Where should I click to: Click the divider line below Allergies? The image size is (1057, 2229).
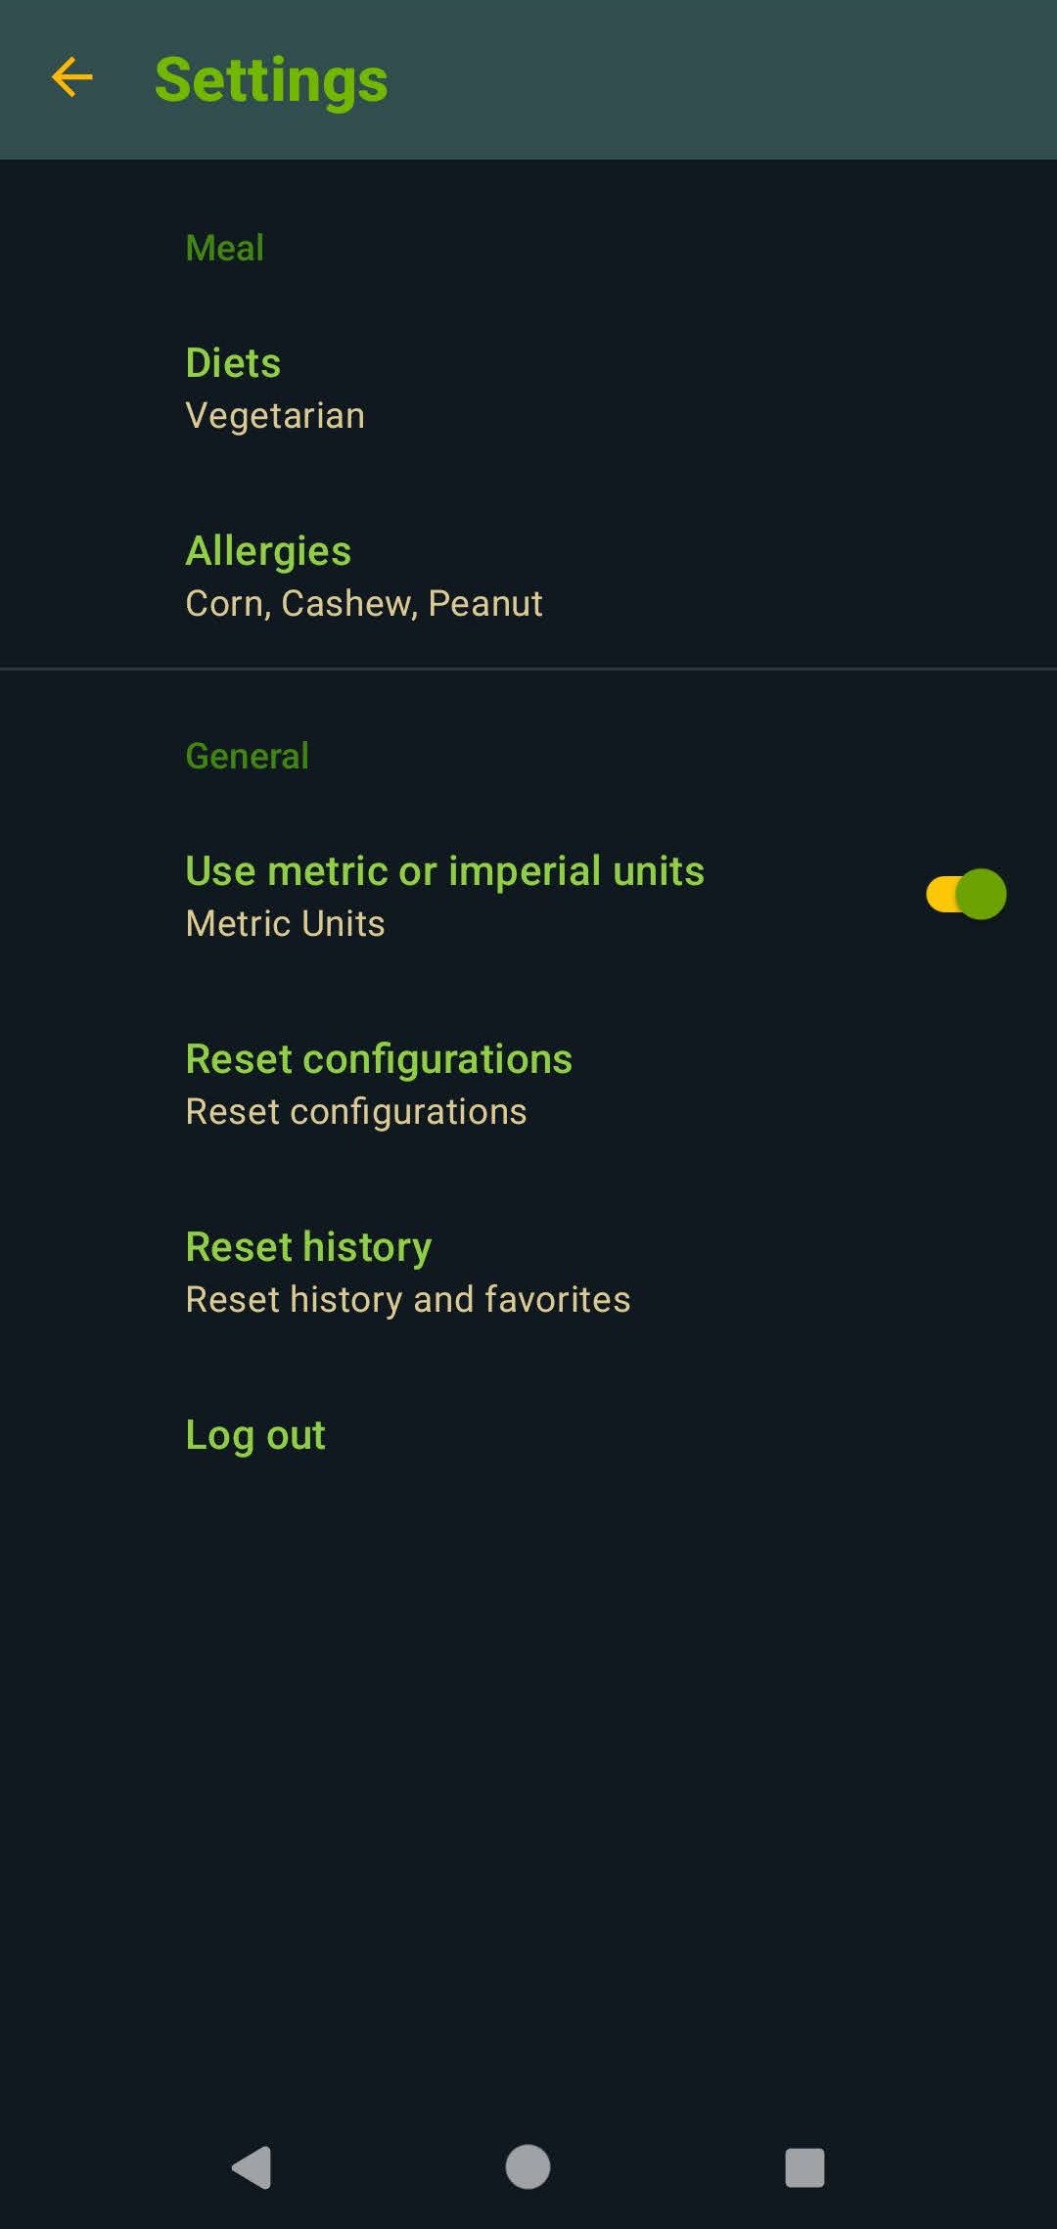pyautogui.click(x=528, y=669)
